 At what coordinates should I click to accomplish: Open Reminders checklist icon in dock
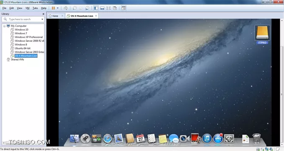[151, 139]
